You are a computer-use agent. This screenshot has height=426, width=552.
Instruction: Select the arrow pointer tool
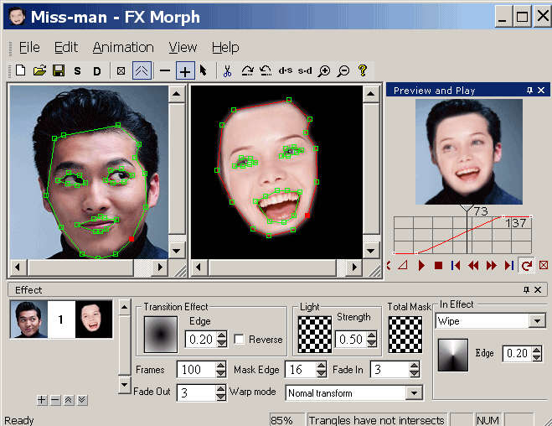[x=204, y=70]
